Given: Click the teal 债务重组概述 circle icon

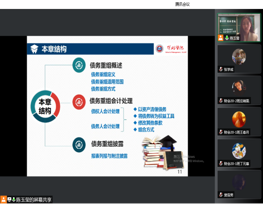Looking at the screenshot, I should click(x=79, y=65).
